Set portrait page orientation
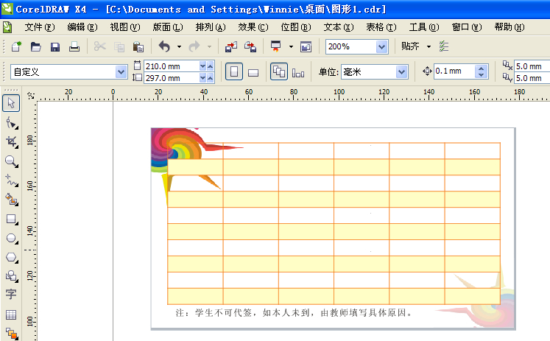This screenshot has width=550, height=341. pyautogui.click(x=234, y=72)
